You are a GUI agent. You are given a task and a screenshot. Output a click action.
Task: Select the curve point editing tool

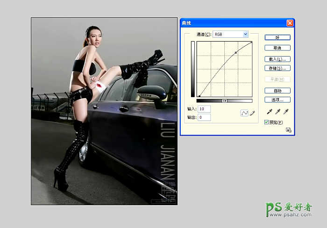[244, 113]
